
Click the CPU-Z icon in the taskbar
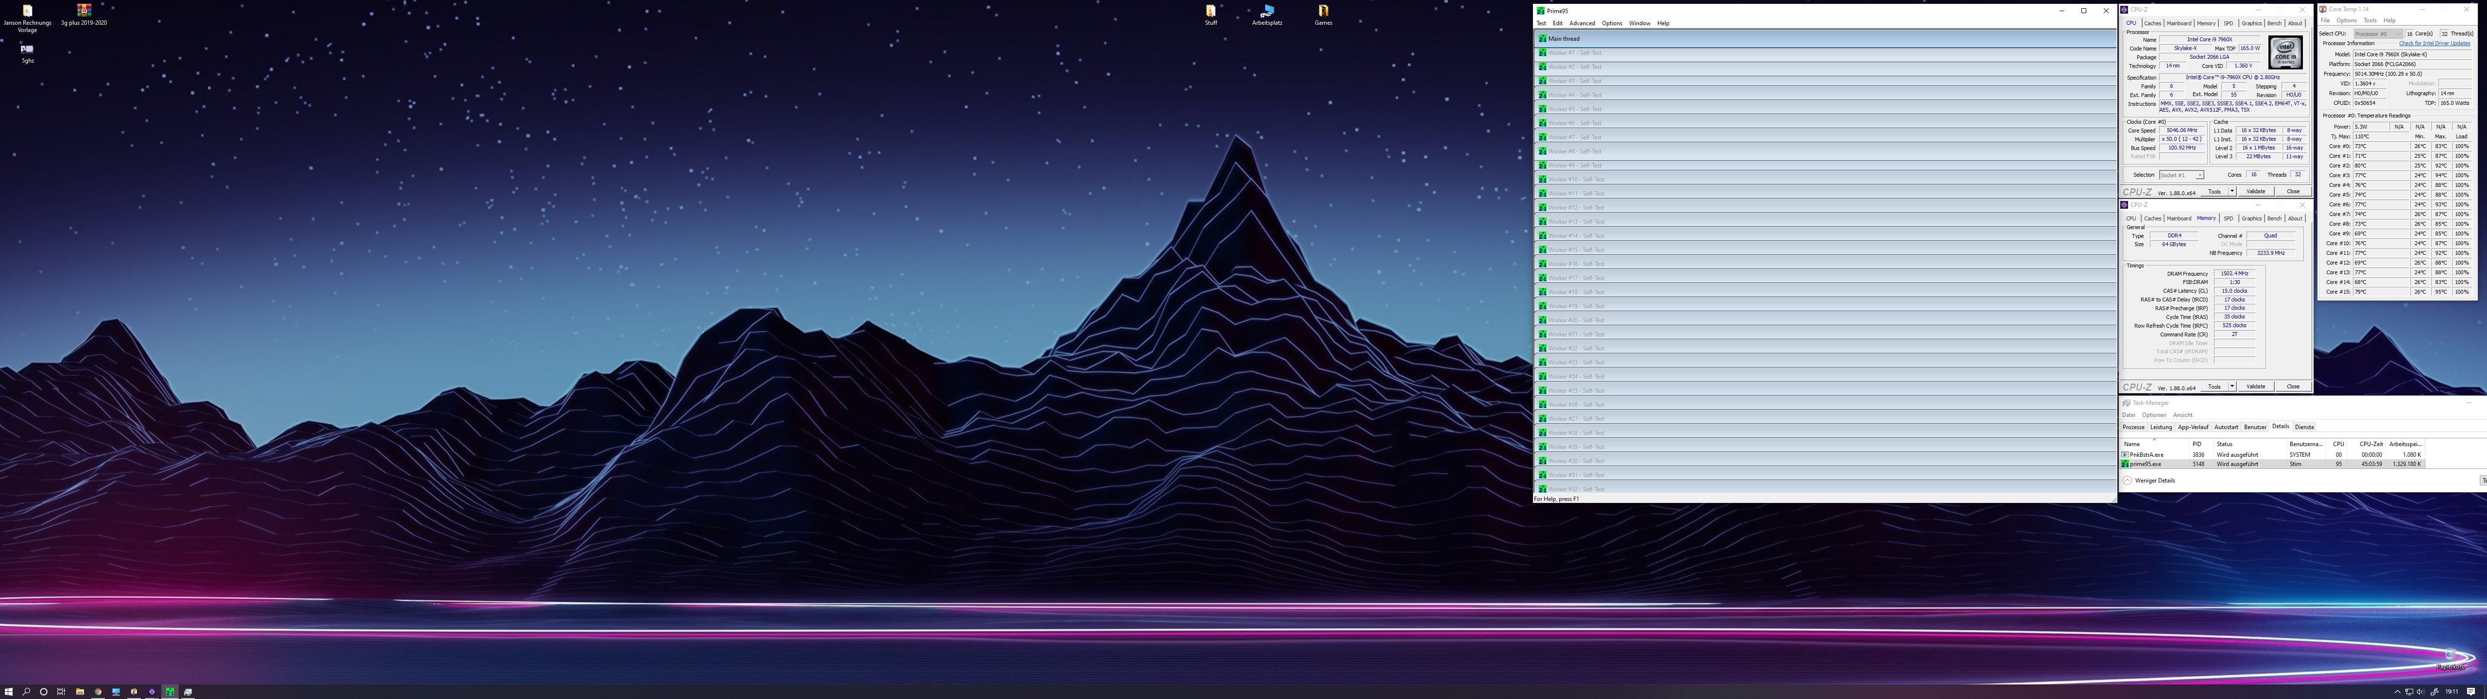point(152,691)
